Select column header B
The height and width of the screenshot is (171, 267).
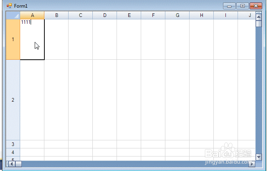click(x=56, y=15)
